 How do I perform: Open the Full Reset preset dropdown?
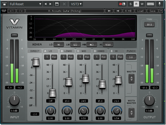pos(25,4)
